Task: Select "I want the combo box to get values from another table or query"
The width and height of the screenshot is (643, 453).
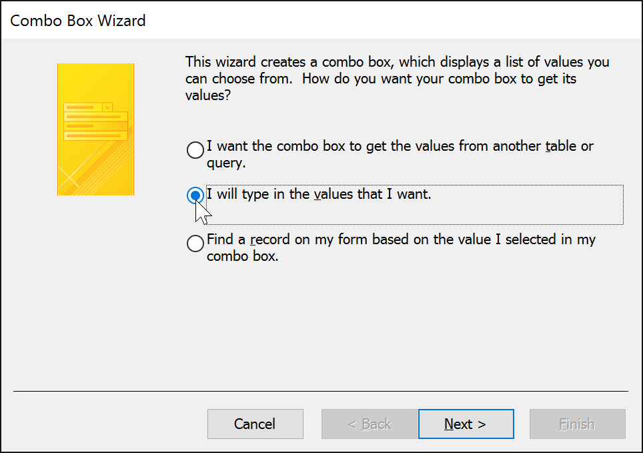Action: tap(195, 150)
